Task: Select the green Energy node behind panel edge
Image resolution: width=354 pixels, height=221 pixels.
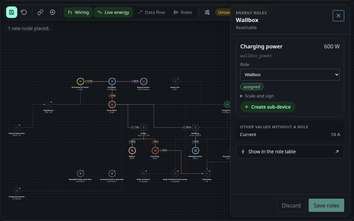Action: click(x=227, y=105)
